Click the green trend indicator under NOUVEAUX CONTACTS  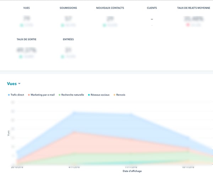coord(104,25)
